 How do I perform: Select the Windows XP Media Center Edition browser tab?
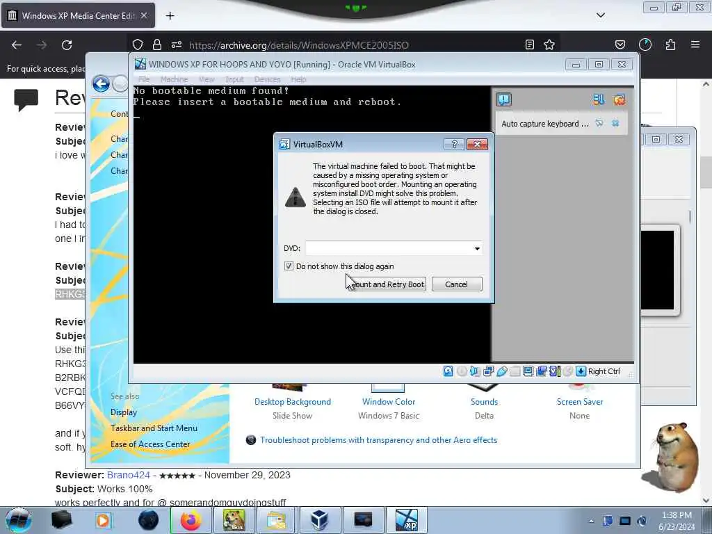(x=78, y=15)
